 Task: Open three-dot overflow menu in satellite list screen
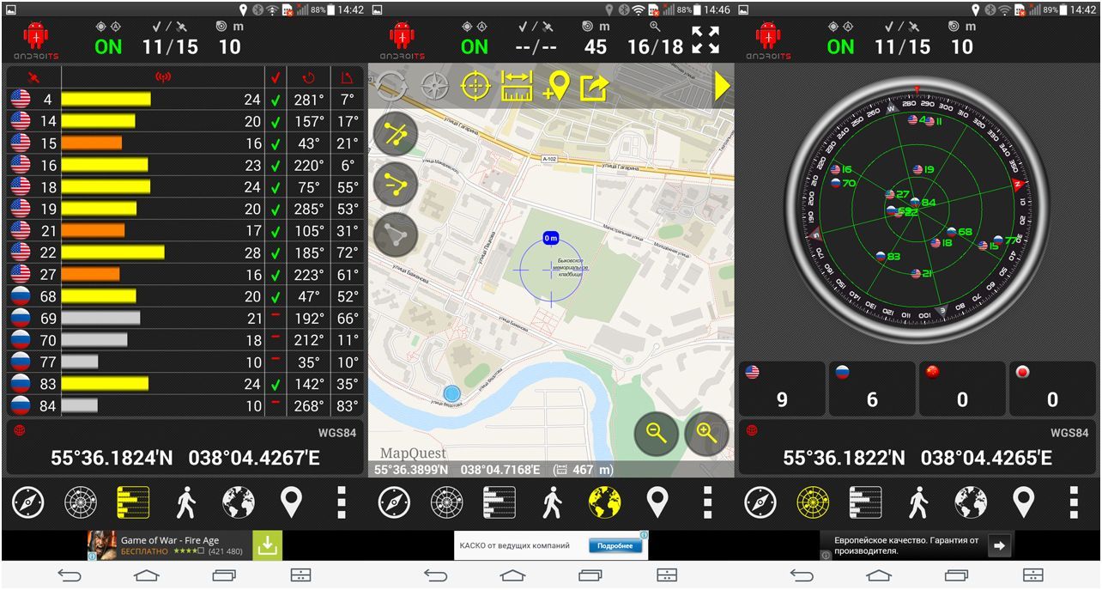(342, 502)
